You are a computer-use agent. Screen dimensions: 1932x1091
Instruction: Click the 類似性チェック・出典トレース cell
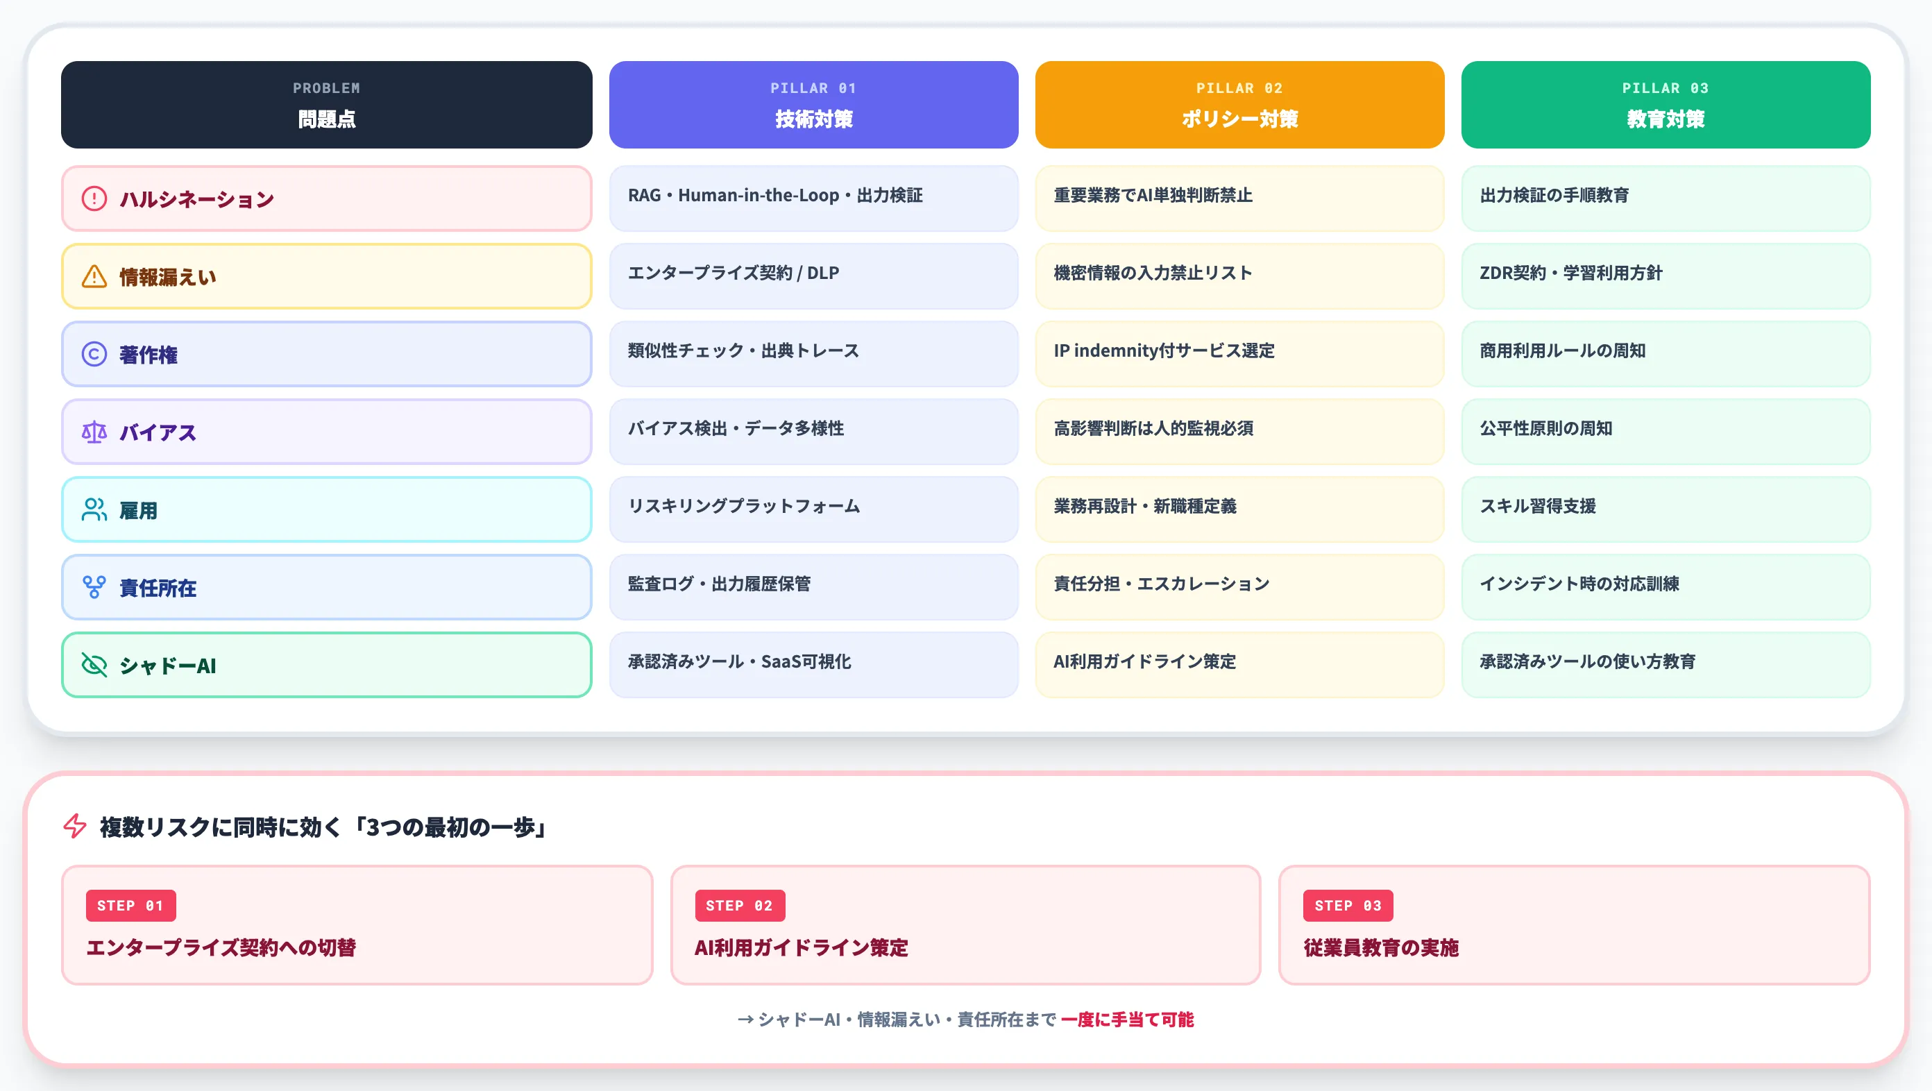[814, 354]
